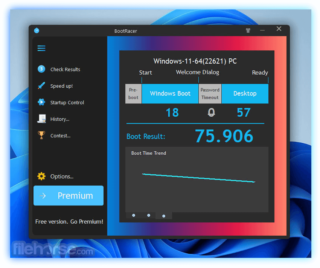Click the History document icon
Screen dimensions: 320x268
tap(41, 119)
